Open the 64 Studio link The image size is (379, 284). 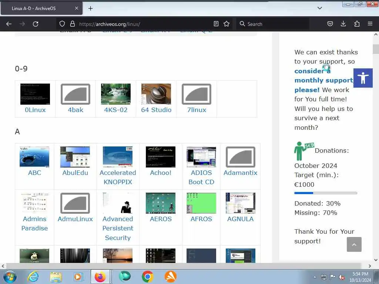tap(156, 110)
